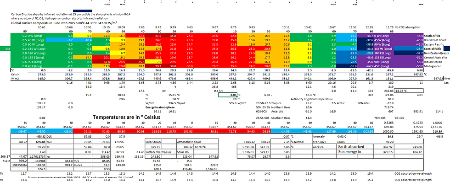Click the 1050.50 value cell
Image resolution: width=450 pixels, height=182 pixels.
pyautogui.click(x=389, y=131)
